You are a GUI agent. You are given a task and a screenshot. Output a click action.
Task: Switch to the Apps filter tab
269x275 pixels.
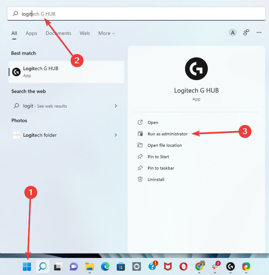point(31,33)
